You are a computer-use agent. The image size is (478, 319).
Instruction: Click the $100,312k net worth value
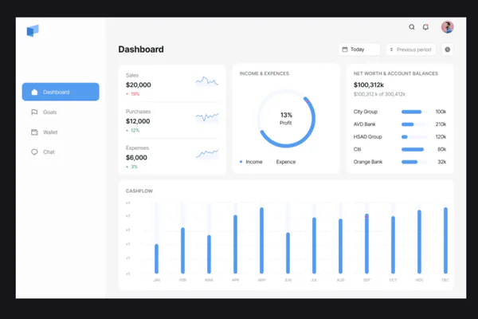tap(369, 85)
